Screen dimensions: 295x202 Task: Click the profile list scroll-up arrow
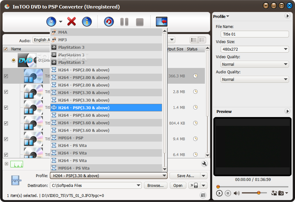[x=165, y=31]
